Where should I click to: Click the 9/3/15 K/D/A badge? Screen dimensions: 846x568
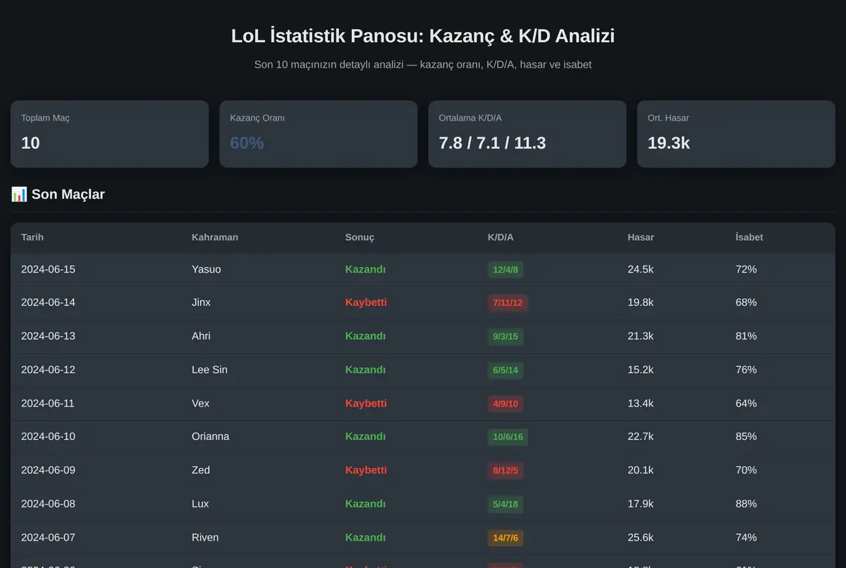pos(505,336)
